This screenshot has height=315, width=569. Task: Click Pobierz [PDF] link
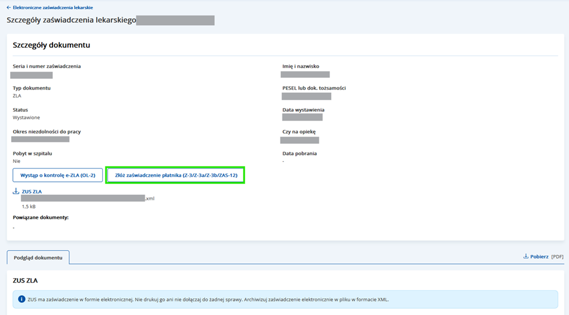539,256
